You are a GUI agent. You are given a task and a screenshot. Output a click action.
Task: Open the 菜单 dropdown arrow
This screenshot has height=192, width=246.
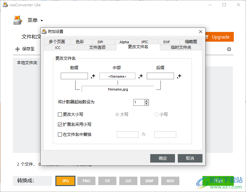42,21
